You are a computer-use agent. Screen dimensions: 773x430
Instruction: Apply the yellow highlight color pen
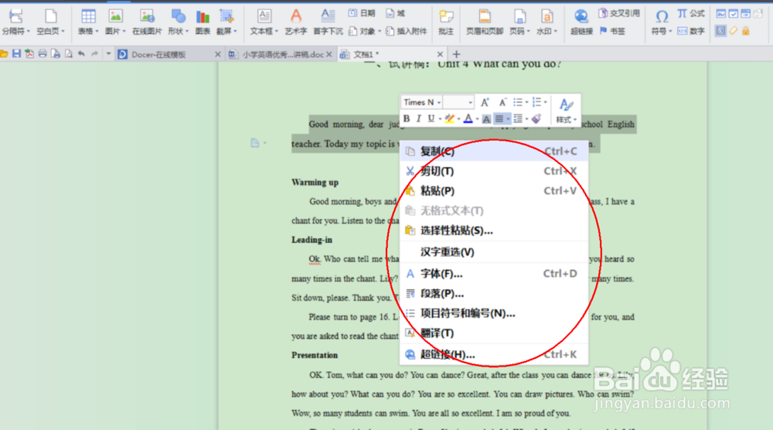[x=449, y=118]
